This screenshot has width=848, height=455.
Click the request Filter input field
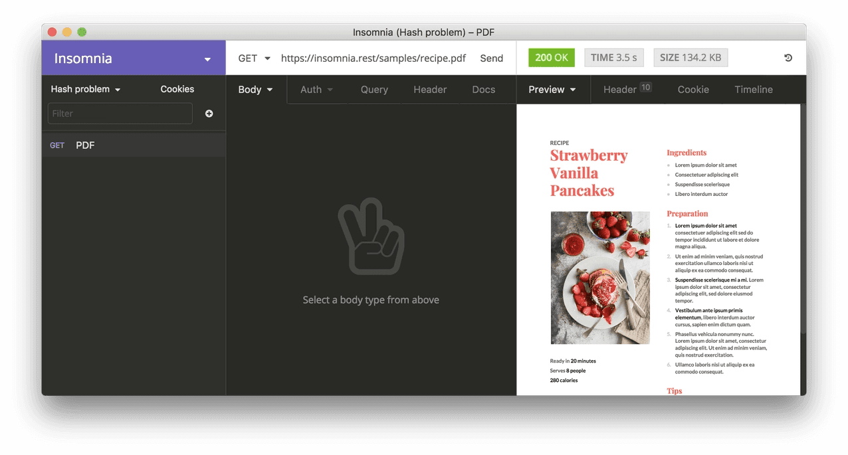coord(120,114)
